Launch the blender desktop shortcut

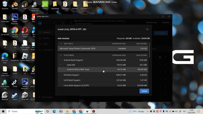tap(15, 5)
